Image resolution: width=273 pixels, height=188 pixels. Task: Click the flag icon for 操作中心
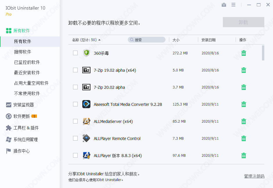click(x=8, y=151)
